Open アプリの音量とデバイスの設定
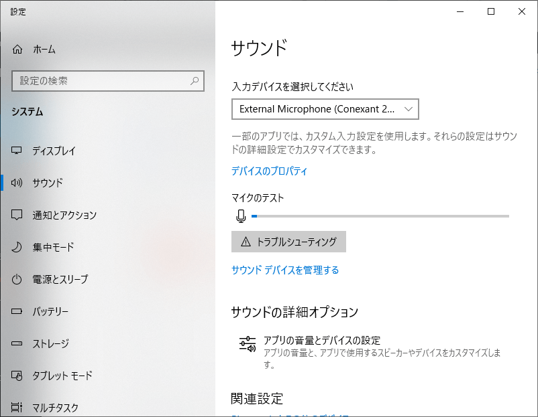538x417 pixels. [x=322, y=341]
